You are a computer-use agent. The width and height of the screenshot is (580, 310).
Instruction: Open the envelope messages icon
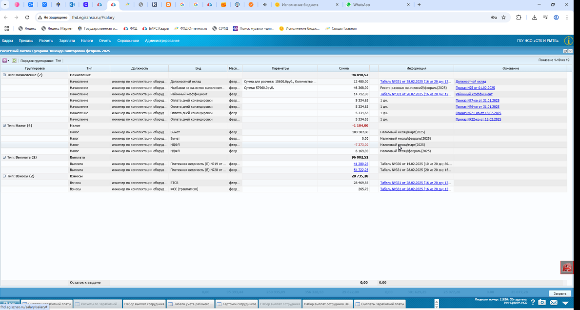553,303
